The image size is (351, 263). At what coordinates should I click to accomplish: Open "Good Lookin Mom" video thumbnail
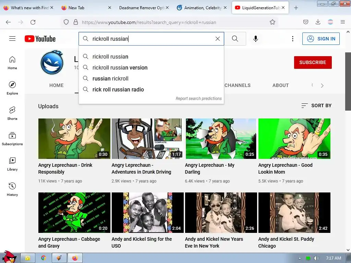[294, 139]
